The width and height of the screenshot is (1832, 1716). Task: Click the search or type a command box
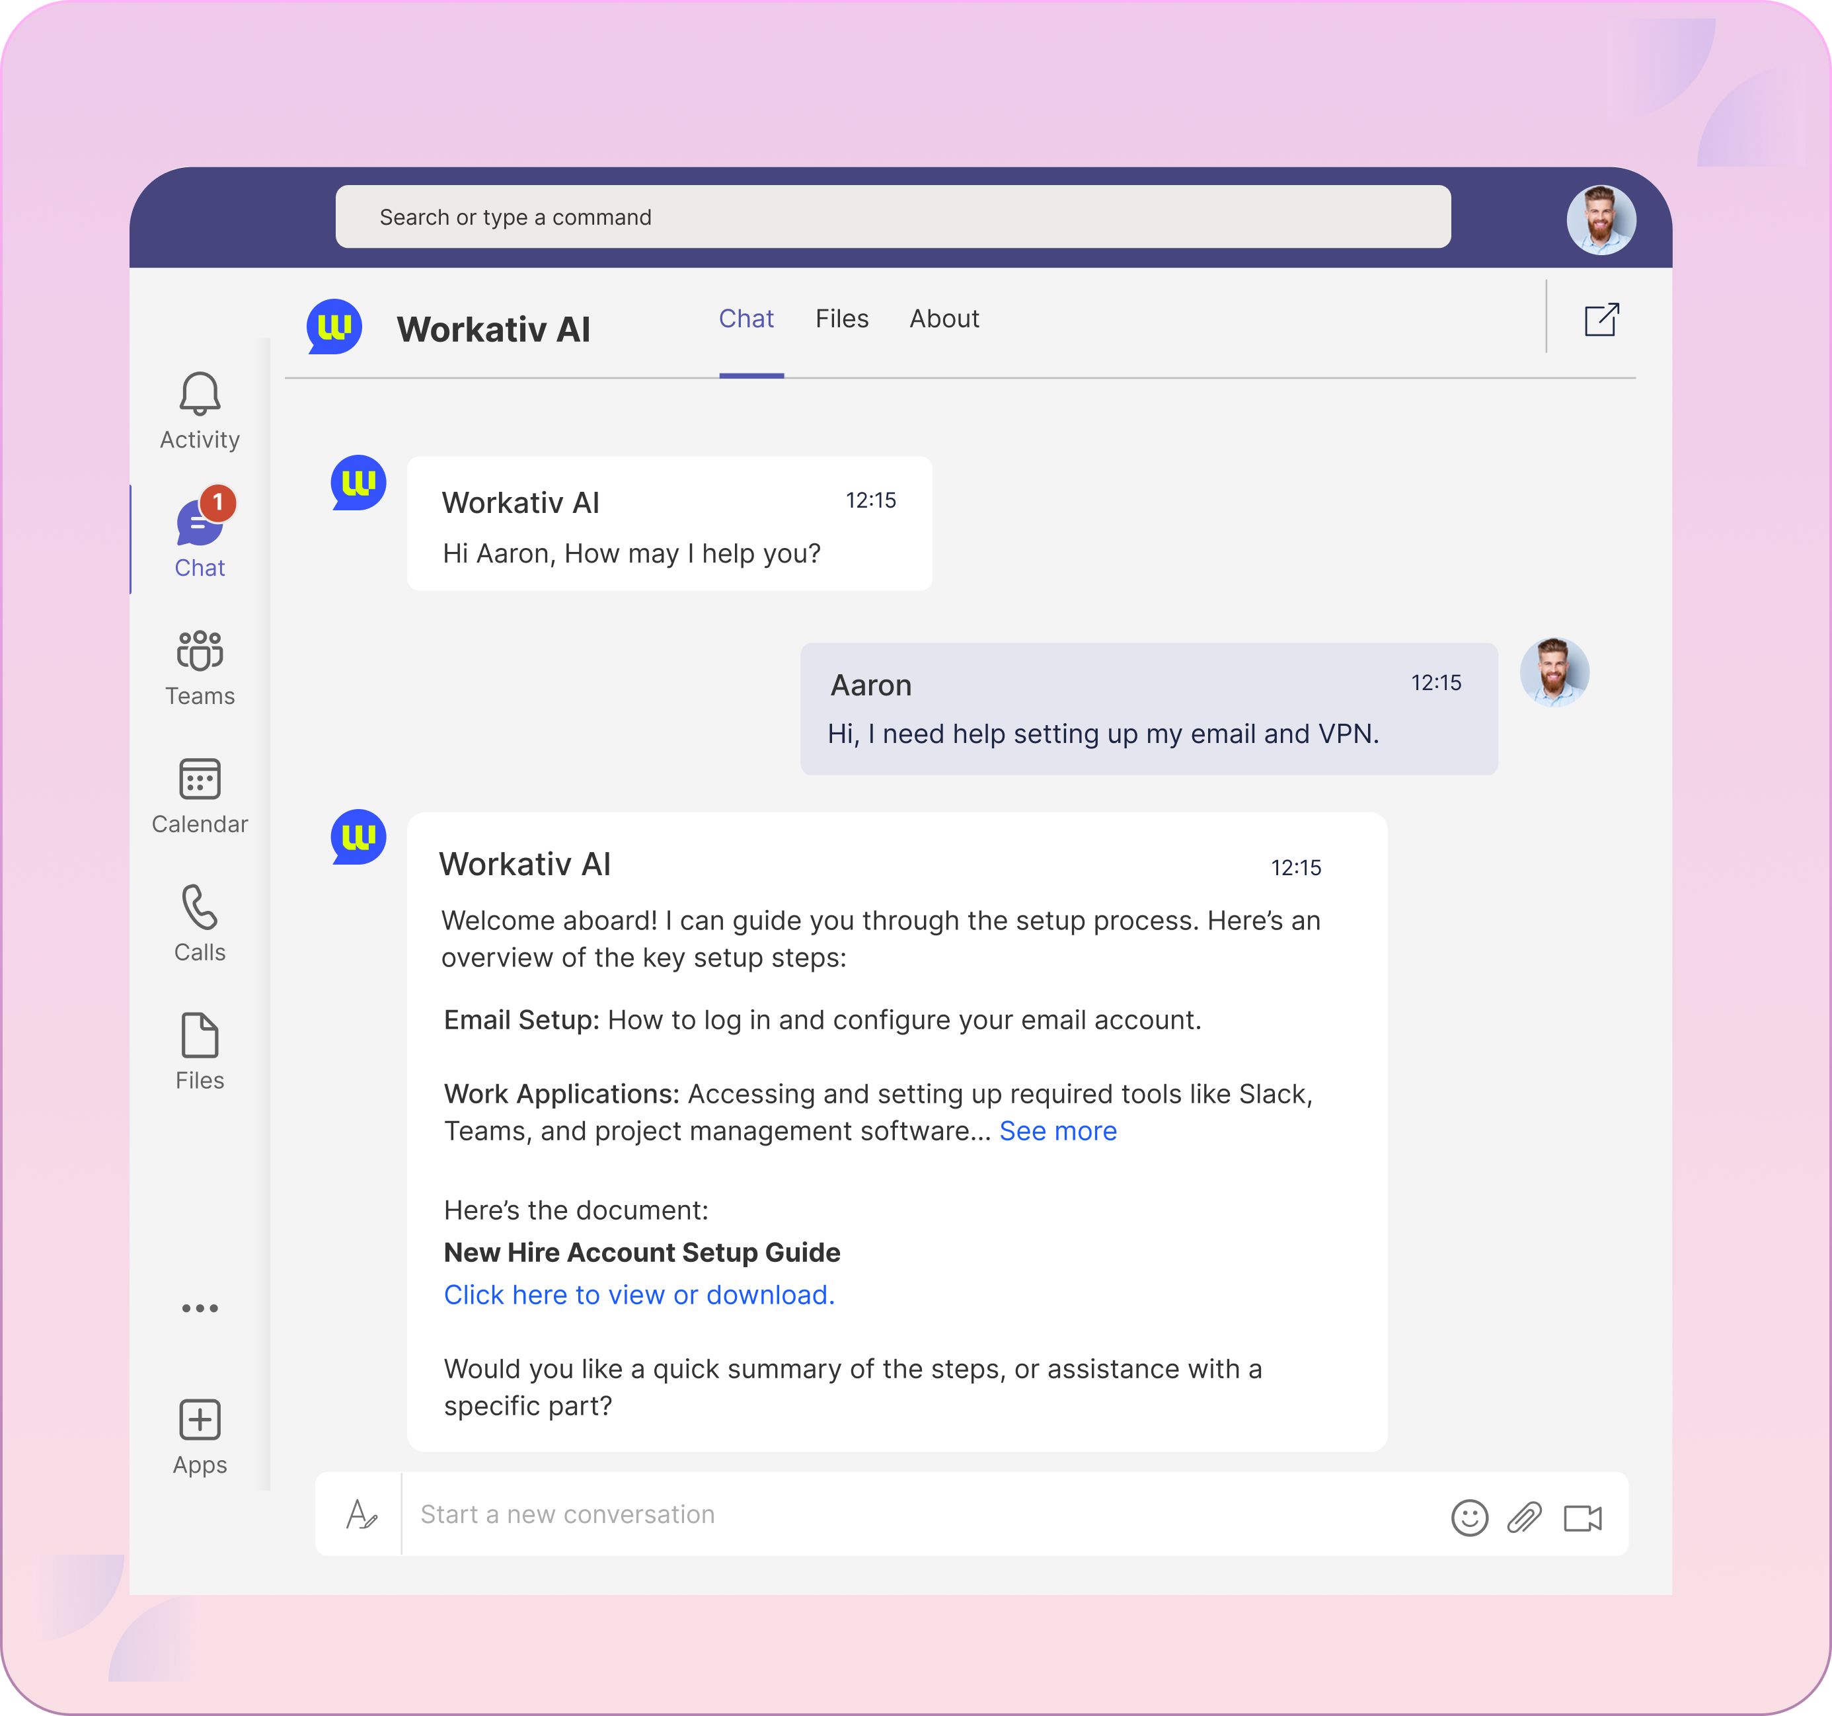click(892, 217)
